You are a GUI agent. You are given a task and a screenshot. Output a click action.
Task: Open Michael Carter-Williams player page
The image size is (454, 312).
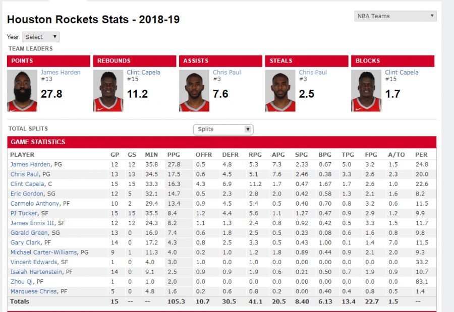pos(44,253)
